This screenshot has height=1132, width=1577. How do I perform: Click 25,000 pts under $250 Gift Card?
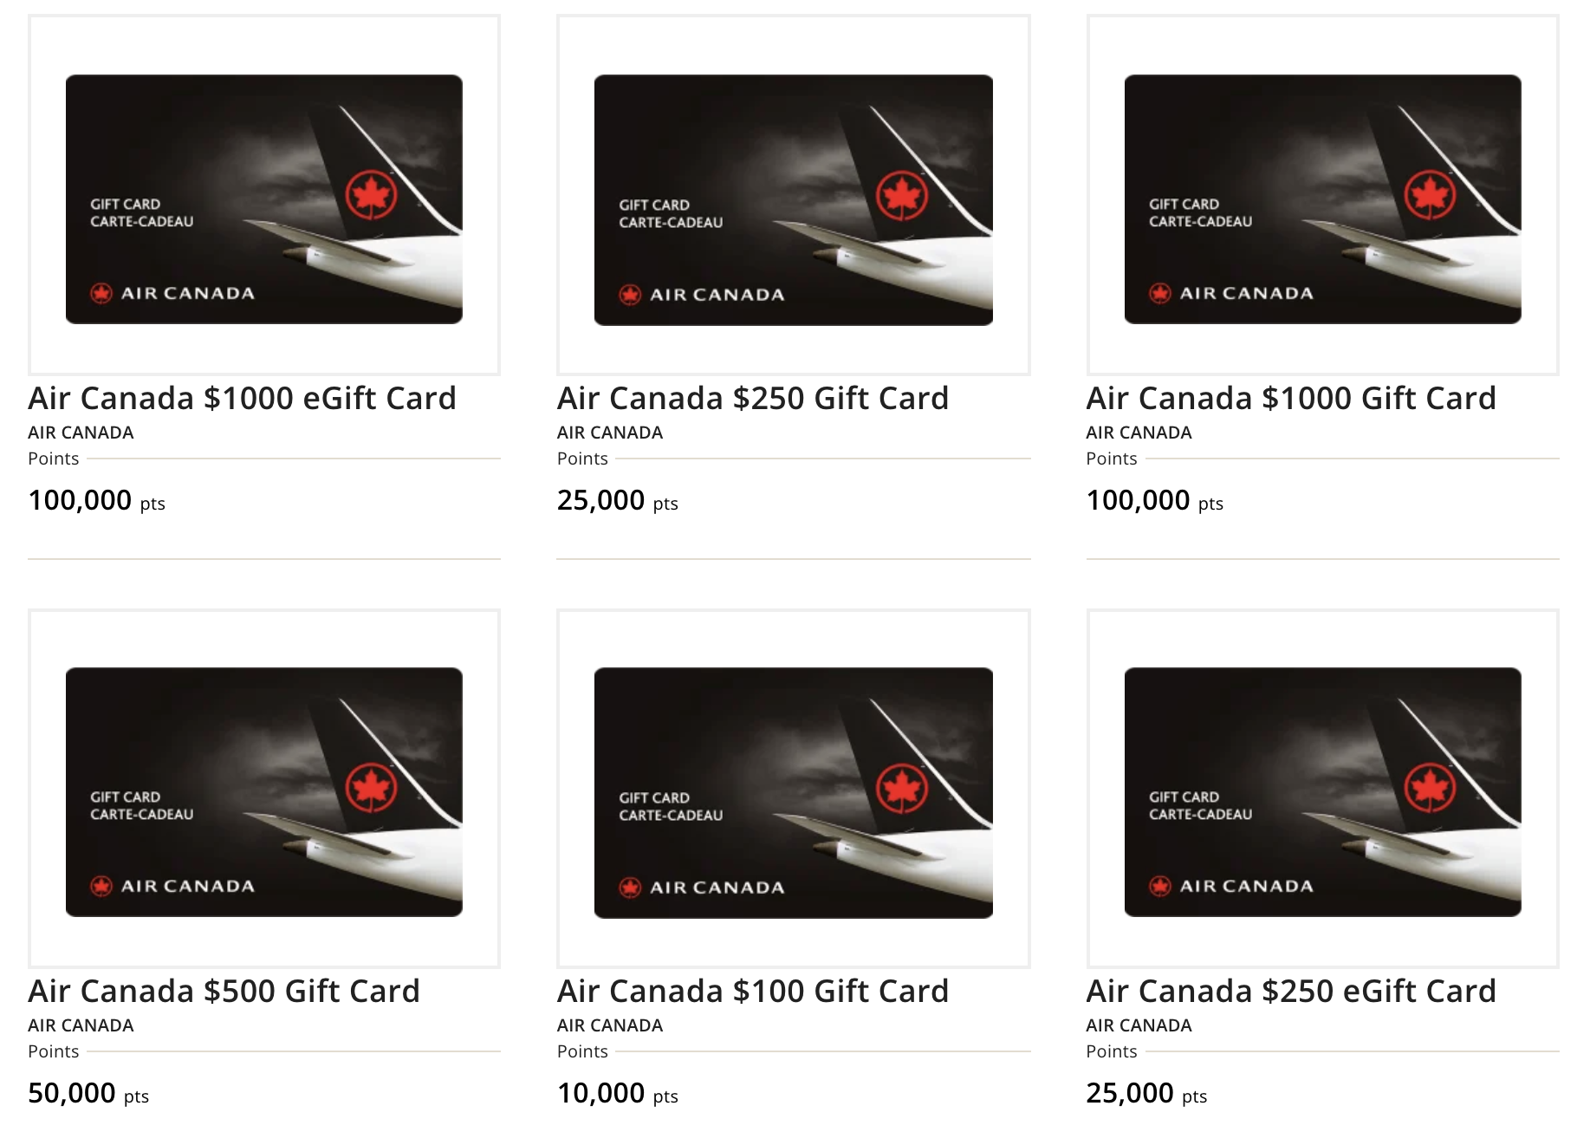point(617,501)
